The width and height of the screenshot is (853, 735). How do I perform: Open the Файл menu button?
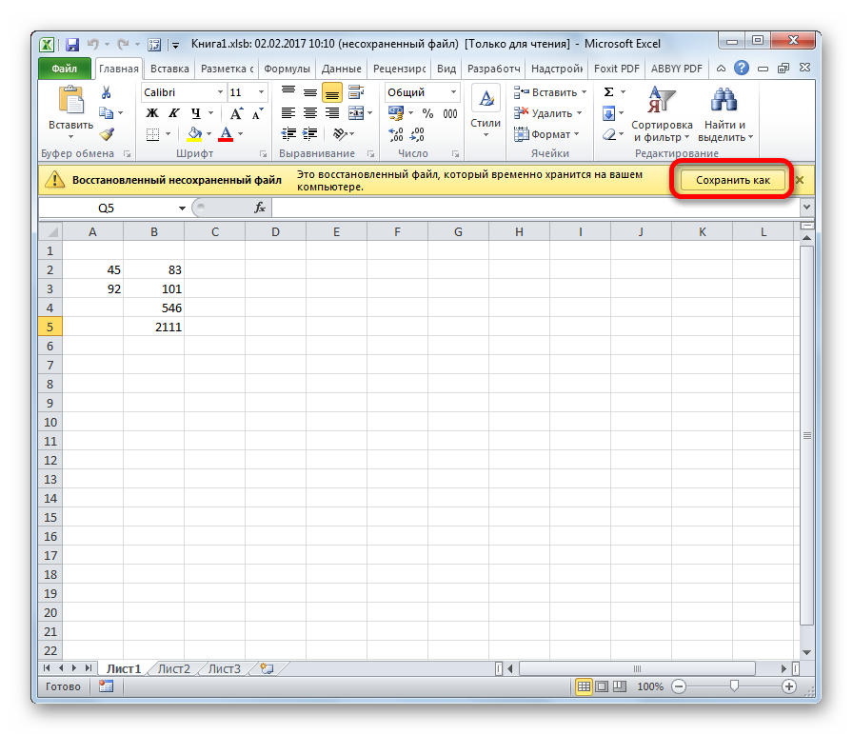[65, 69]
